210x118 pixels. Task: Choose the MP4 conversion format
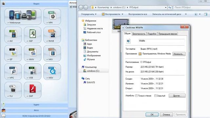click(x=52, y=16)
